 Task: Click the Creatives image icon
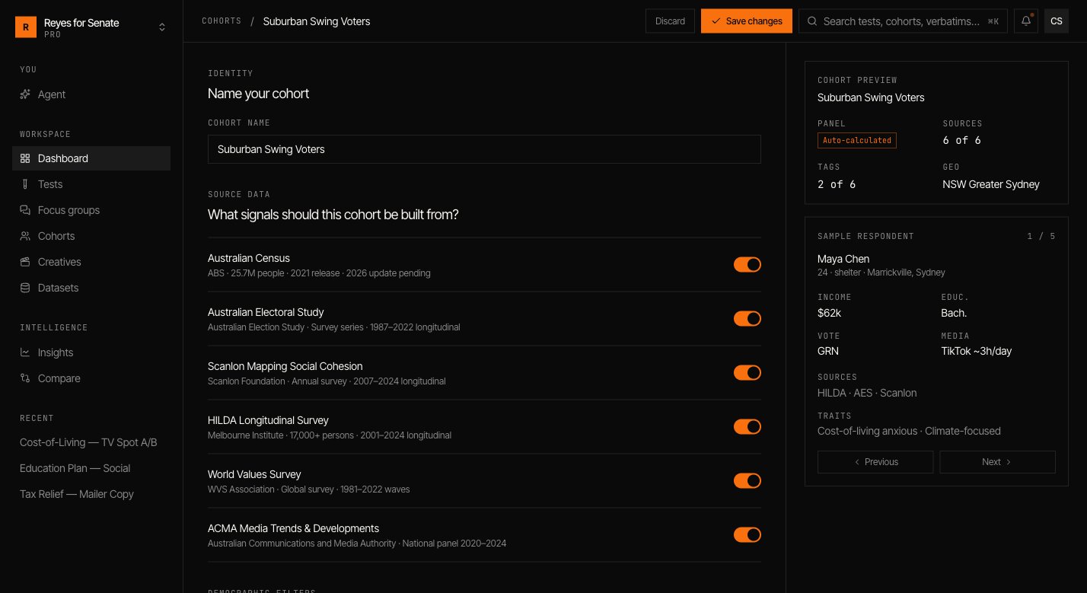25,262
